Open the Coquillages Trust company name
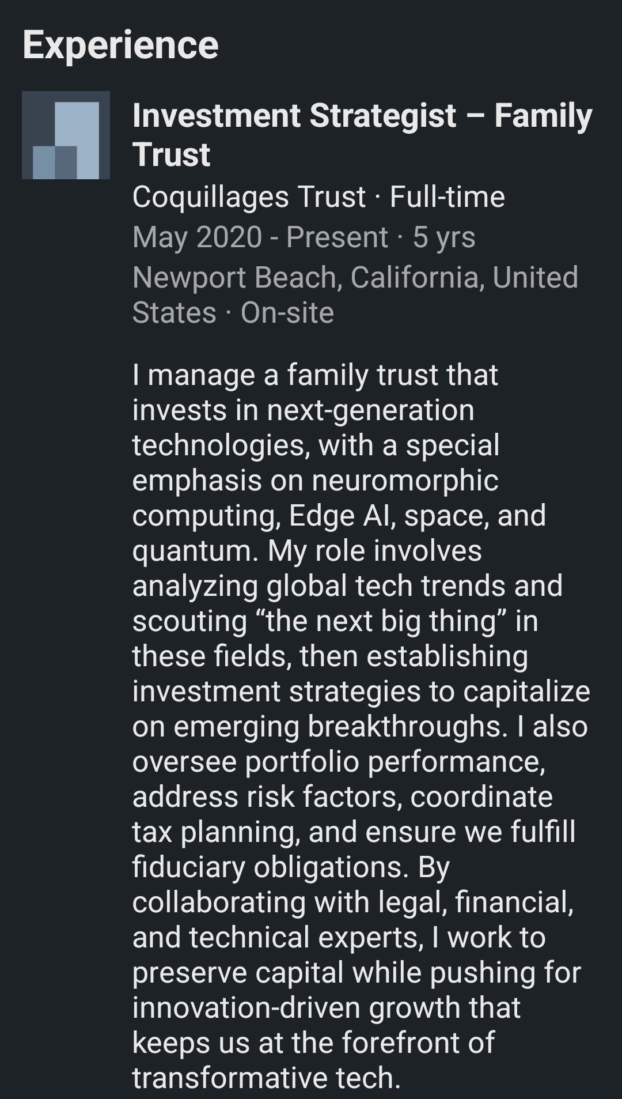 point(249,197)
